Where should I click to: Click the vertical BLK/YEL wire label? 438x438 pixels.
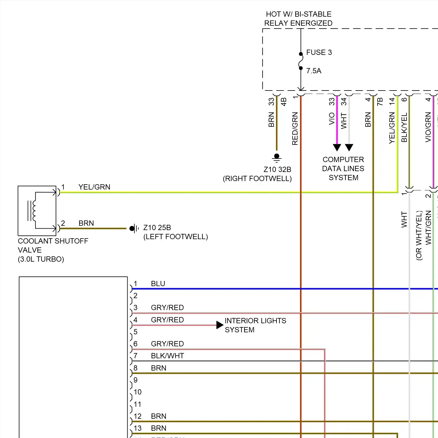(404, 128)
